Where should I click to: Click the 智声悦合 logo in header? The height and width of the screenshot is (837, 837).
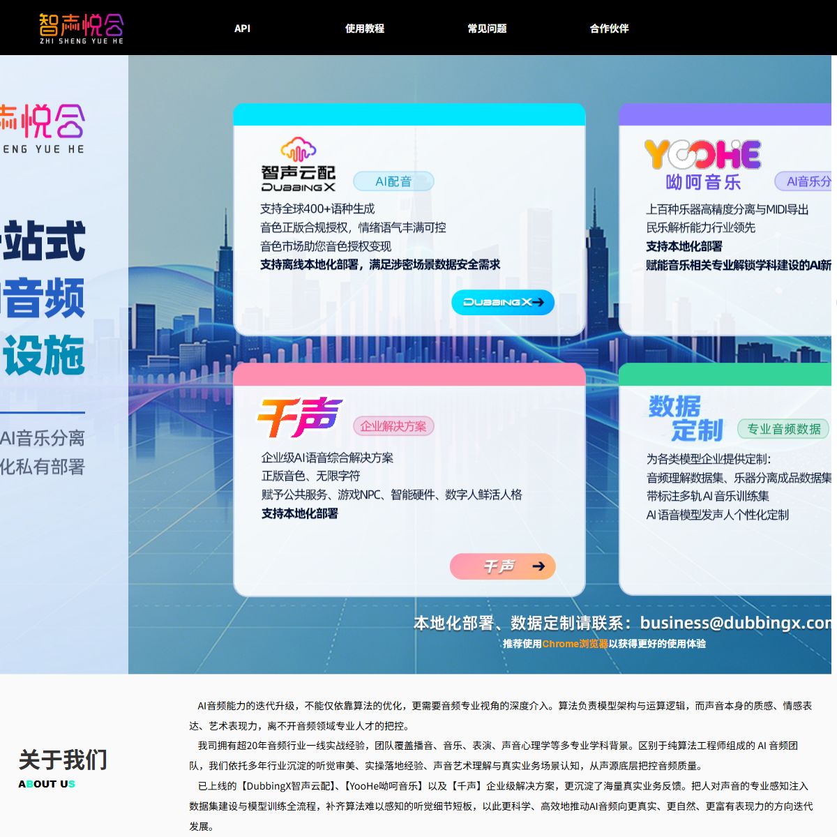(x=82, y=29)
